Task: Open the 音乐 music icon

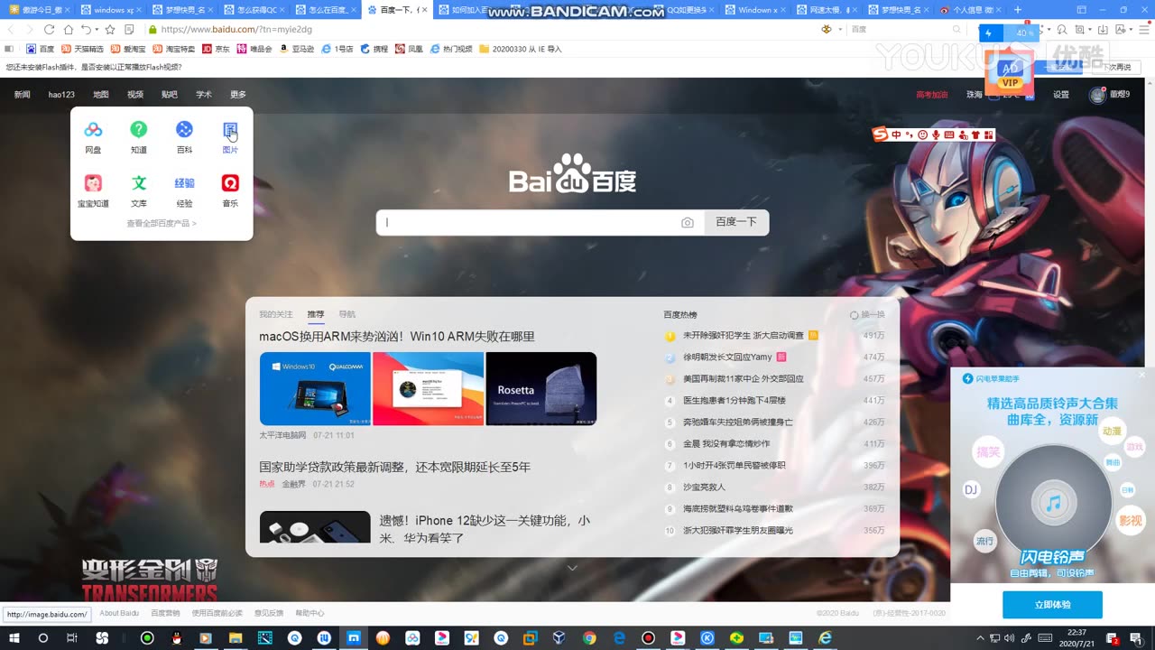Action: click(230, 183)
